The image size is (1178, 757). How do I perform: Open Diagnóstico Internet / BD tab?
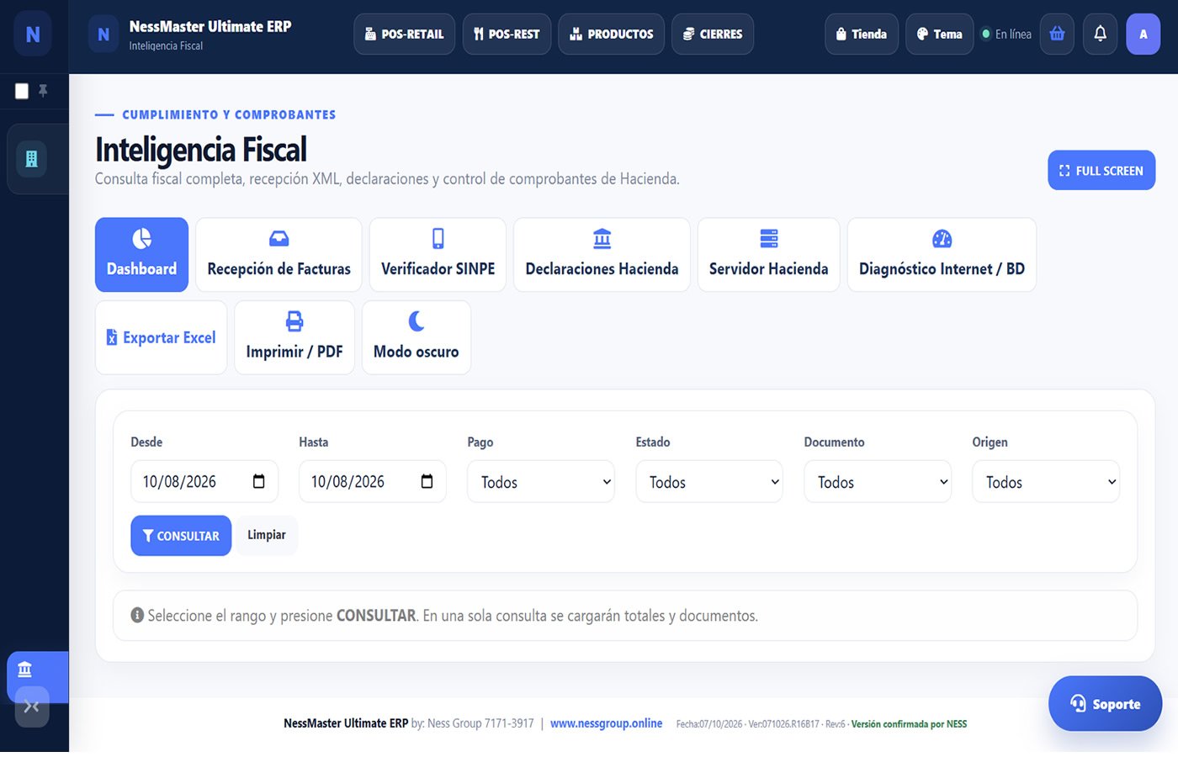coord(942,255)
